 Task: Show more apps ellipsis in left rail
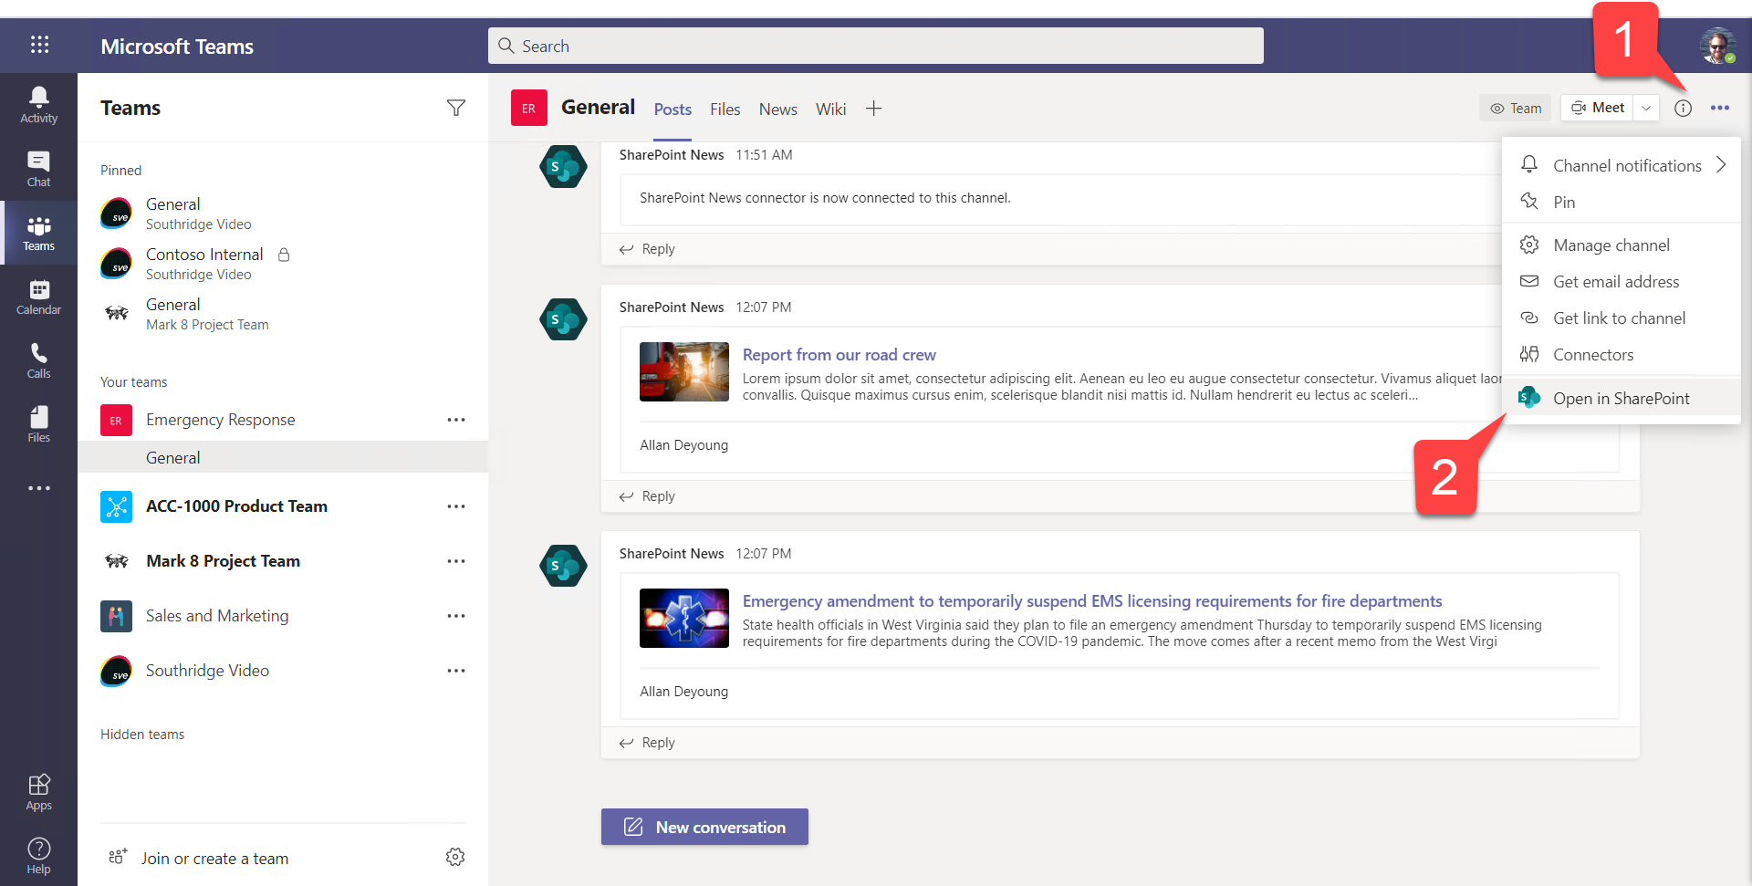pyautogui.click(x=38, y=488)
